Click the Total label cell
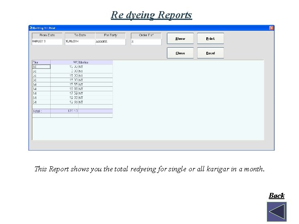Image resolution: width=299 pixels, height=224 pixels. [x=42, y=111]
